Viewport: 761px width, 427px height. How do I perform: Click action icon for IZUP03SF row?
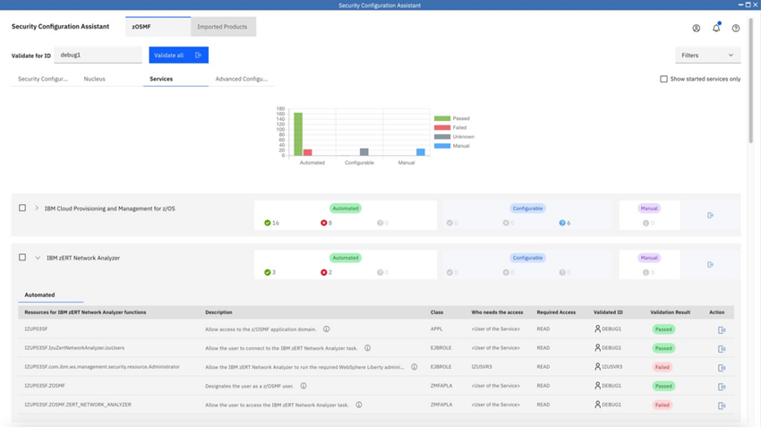(722, 330)
